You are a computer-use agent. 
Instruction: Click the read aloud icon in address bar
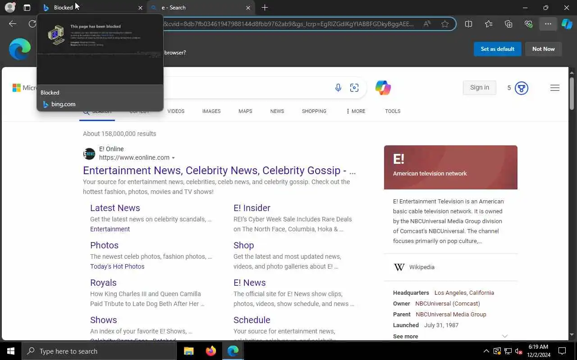[x=426, y=24]
